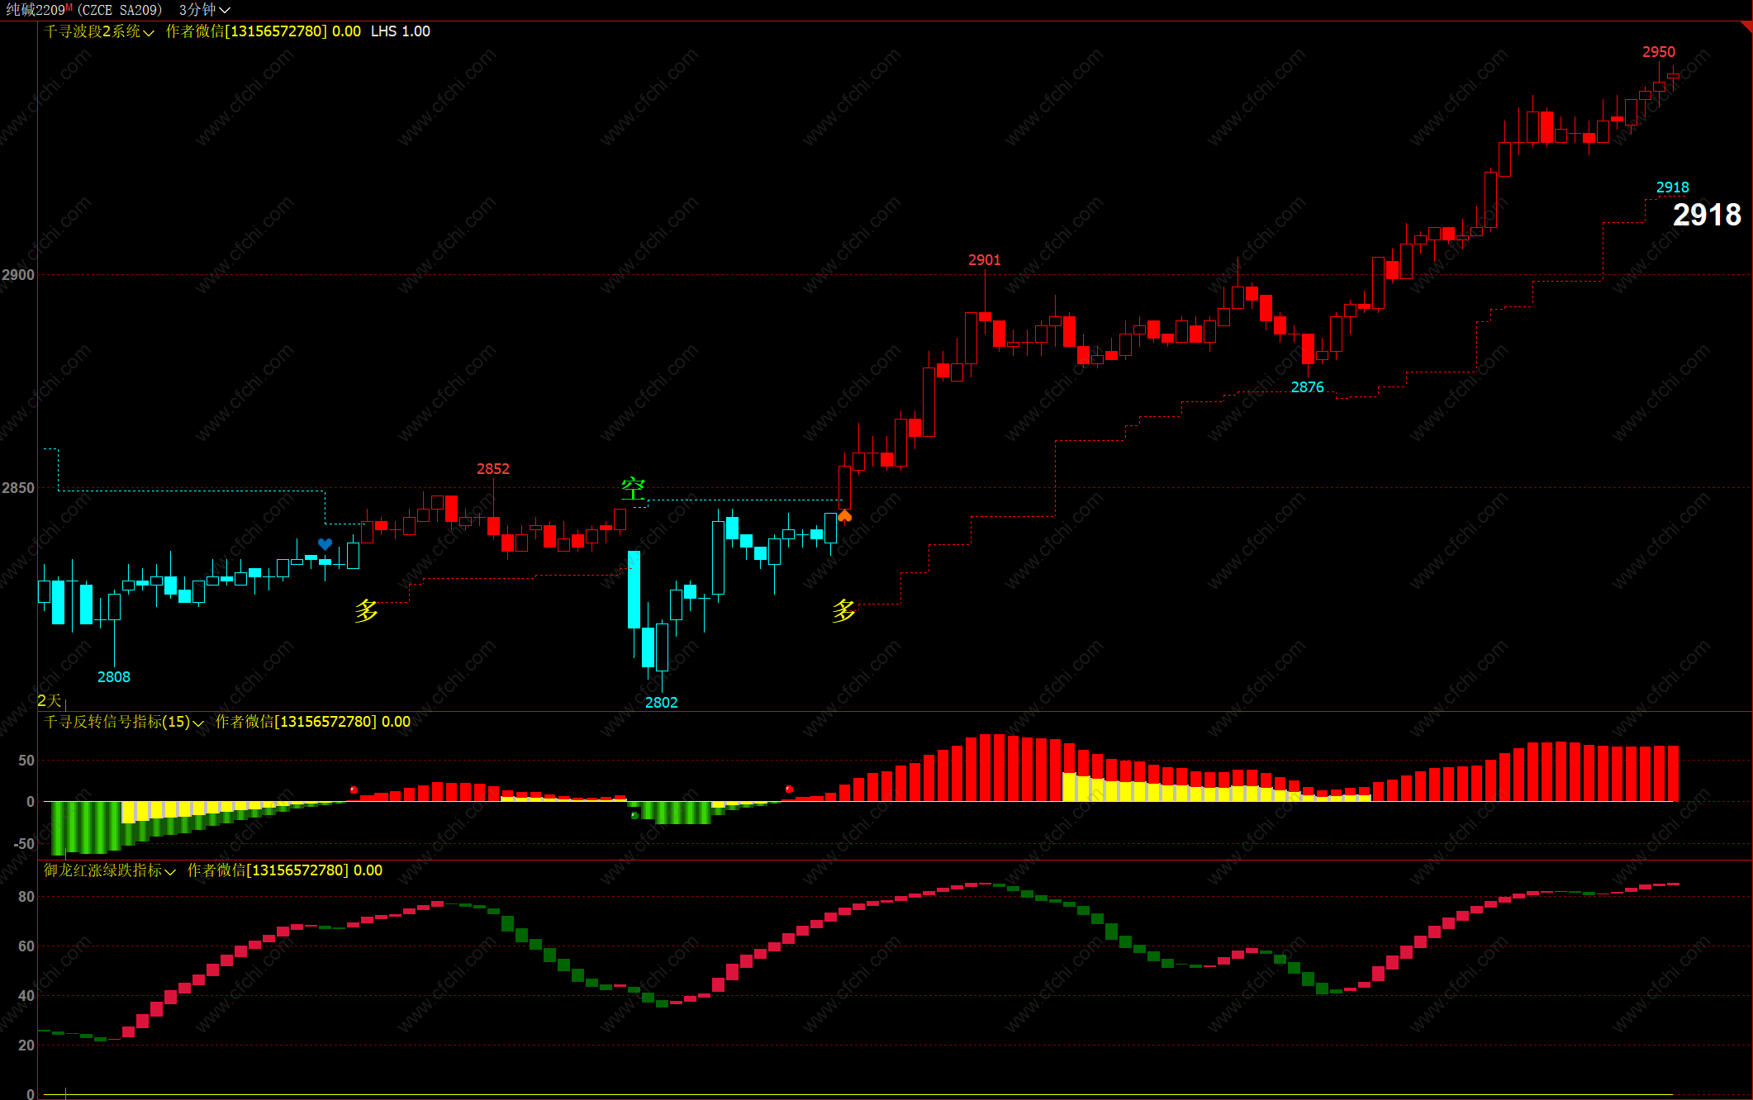
Task: Click the LHS 1.00 axis label
Action: tap(400, 31)
